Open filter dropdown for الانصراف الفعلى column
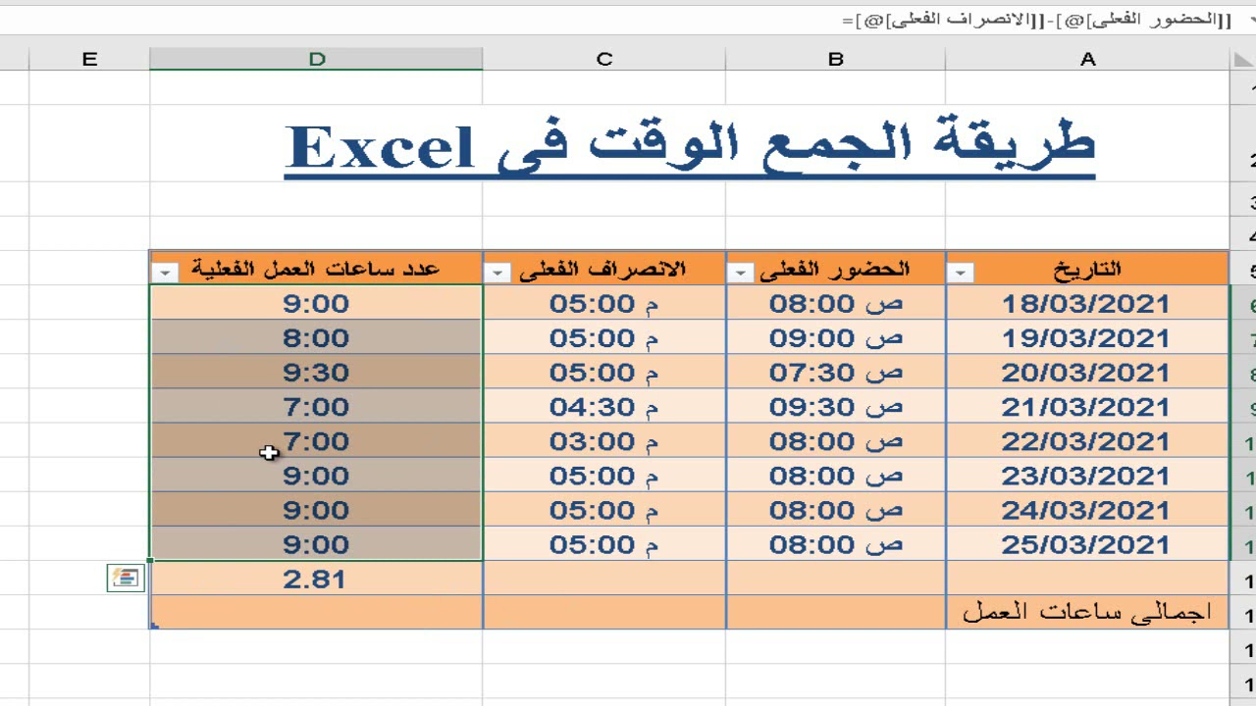 click(x=498, y=273)
